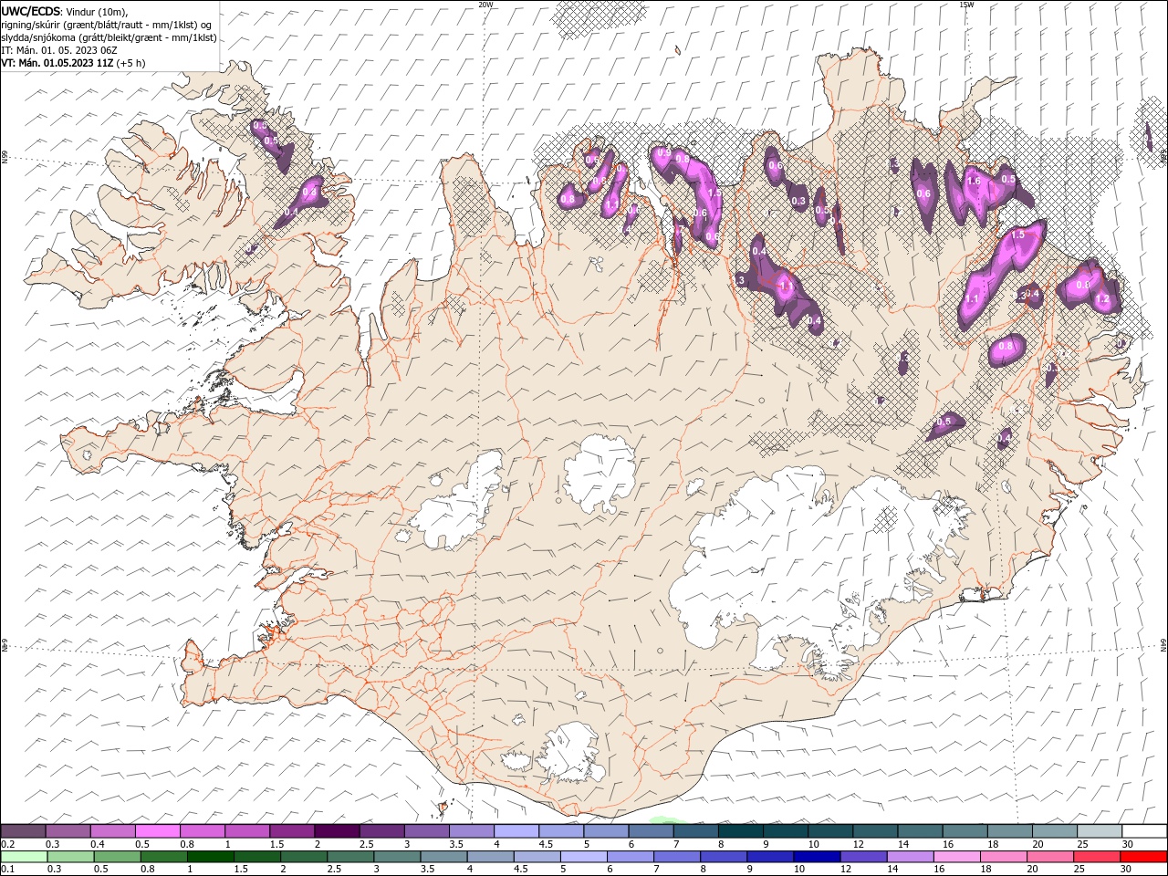Pick the bottom-row dark green swatch labeled 1
Screen dimensions: 1168x876
(x=211, y=857)
